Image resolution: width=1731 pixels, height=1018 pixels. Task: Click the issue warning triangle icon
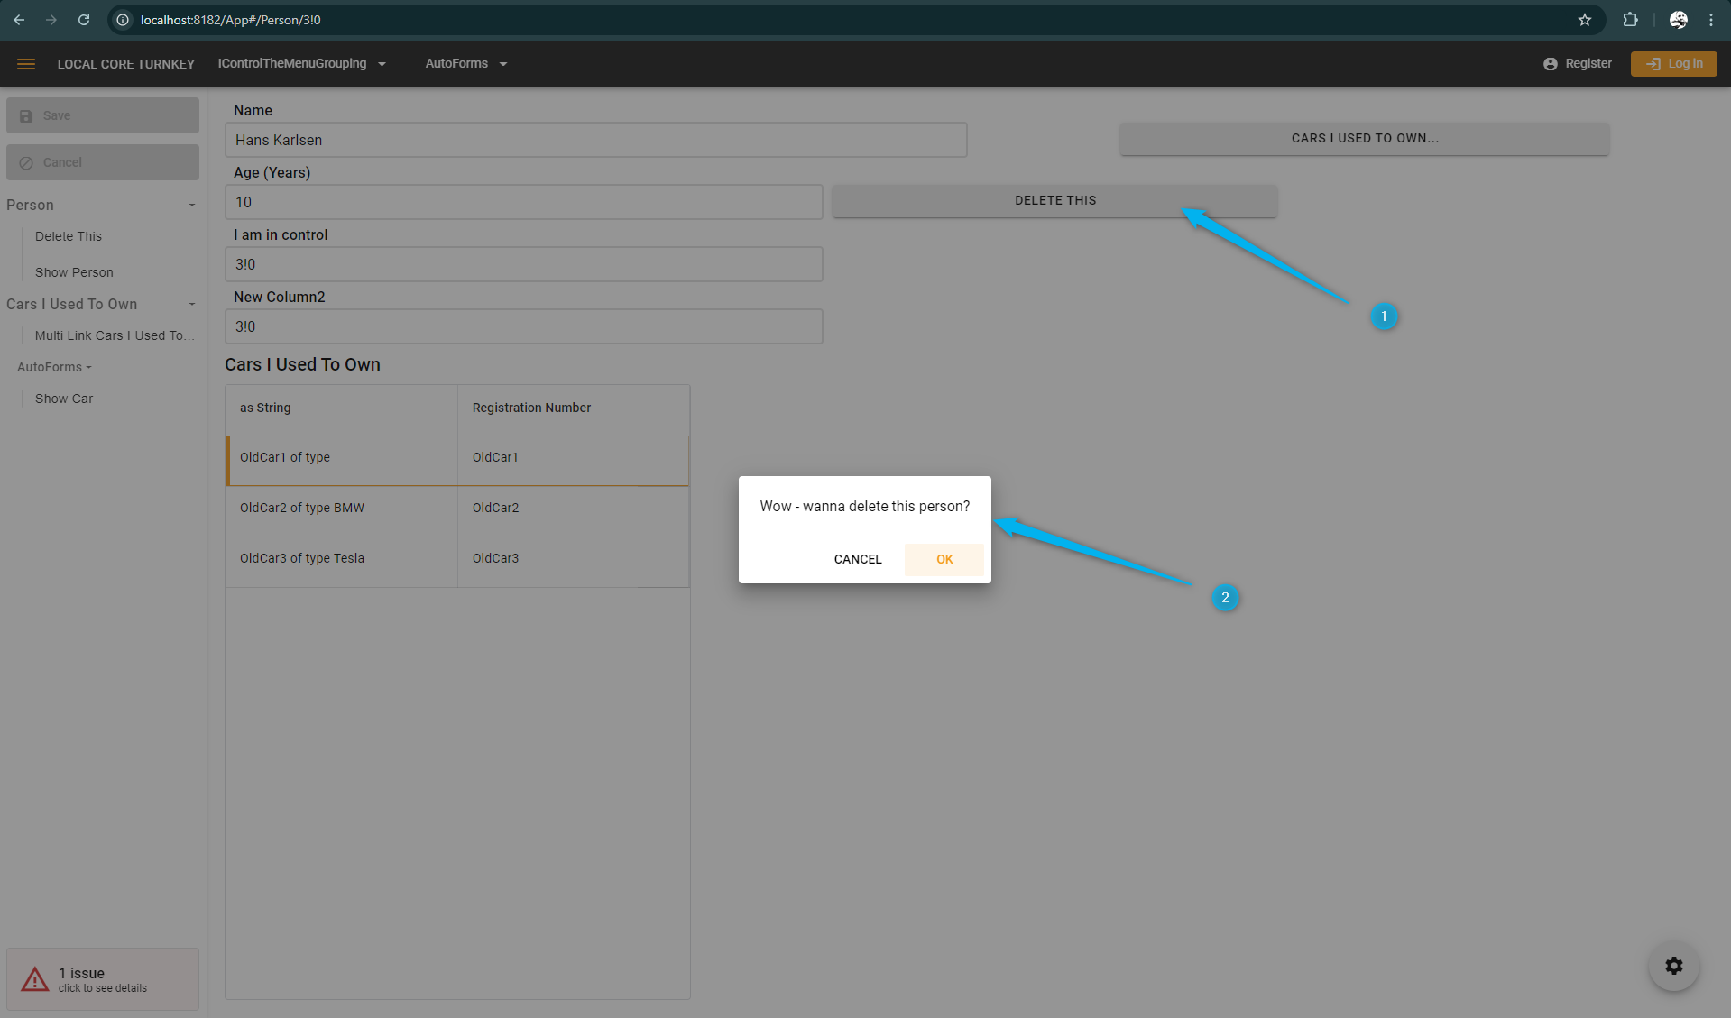pos(35,979)
